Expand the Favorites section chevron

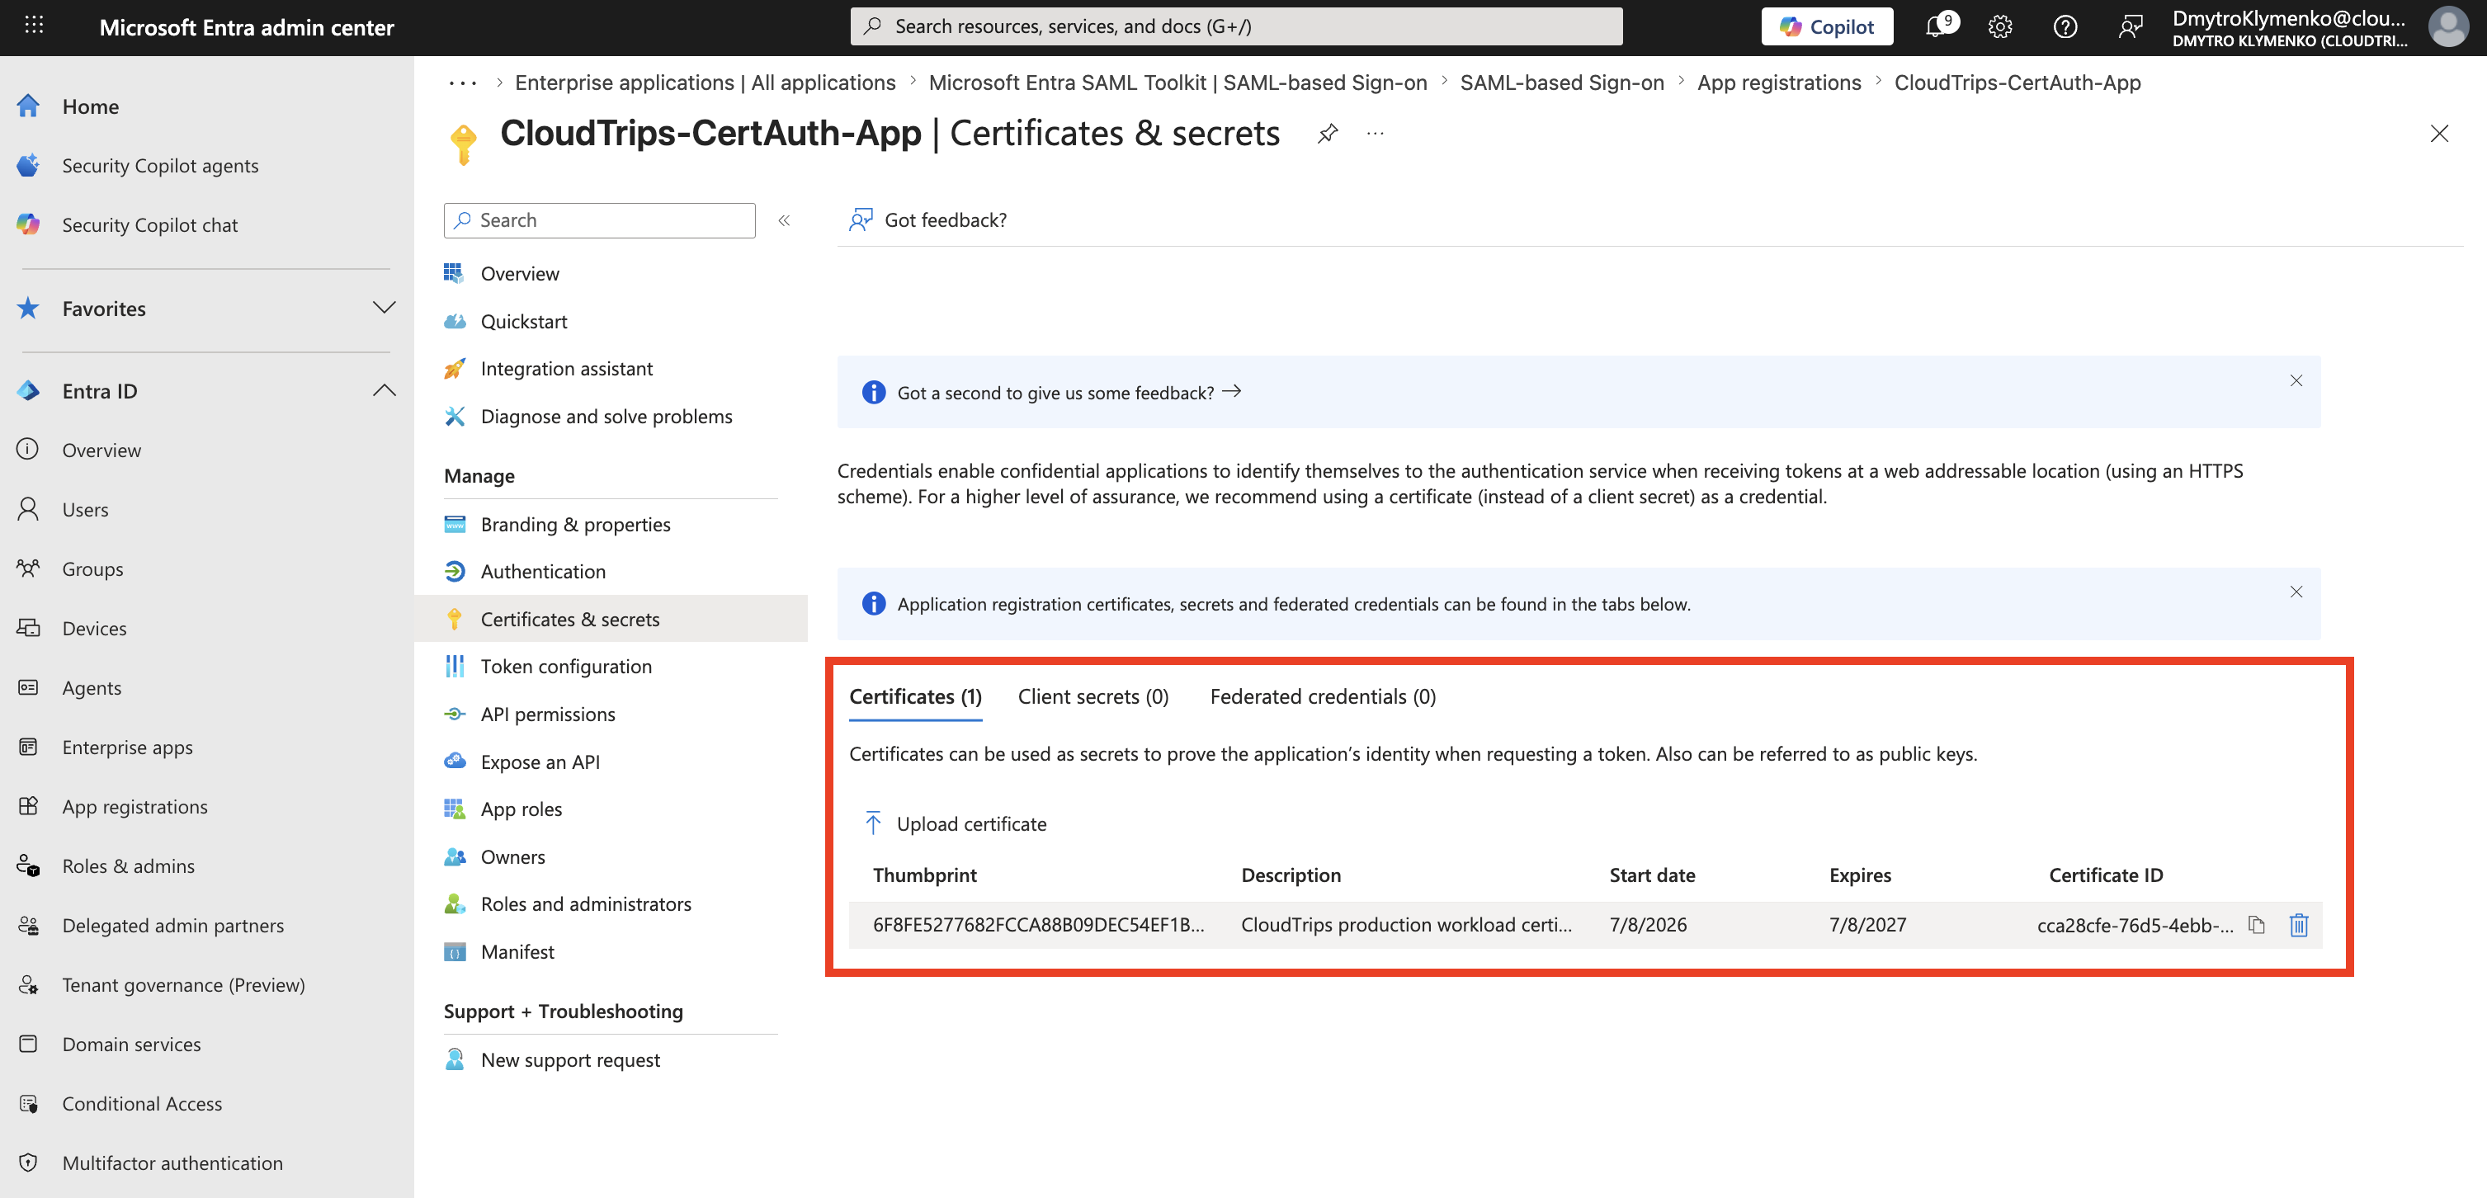[x=385, y=308]
